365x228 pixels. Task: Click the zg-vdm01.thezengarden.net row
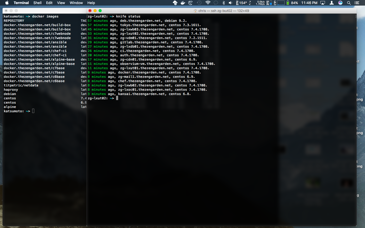pos(147,38)
